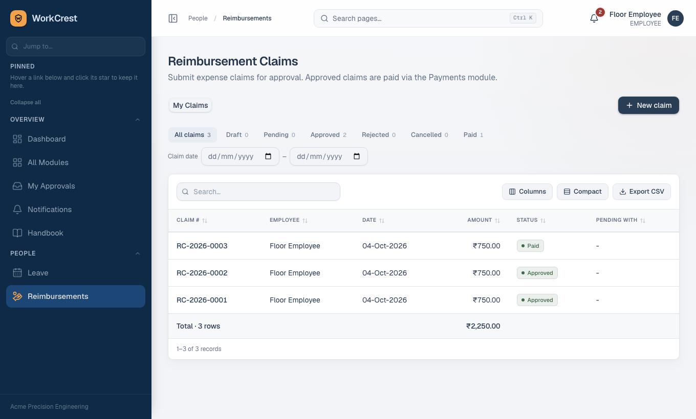The height and width of the screenshot is (419, 696).
Task: Toggle Compact table density
Action: click(x=582, y=192)
